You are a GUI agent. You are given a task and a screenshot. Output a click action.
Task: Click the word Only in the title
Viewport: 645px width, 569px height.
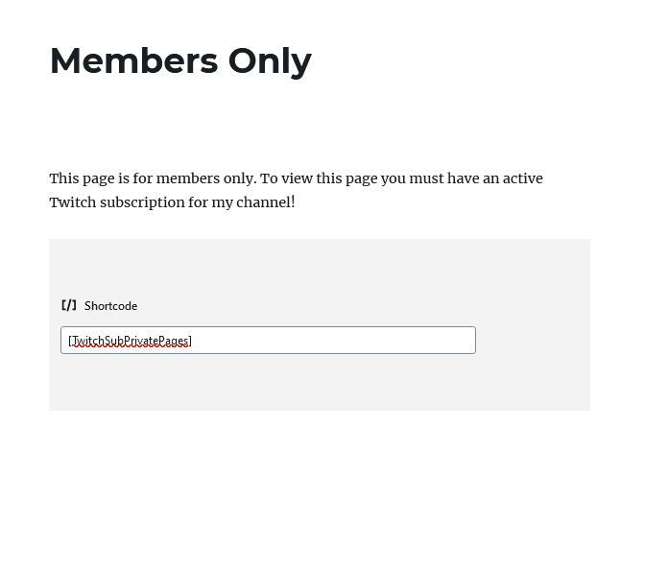click(x=270, y=61)
